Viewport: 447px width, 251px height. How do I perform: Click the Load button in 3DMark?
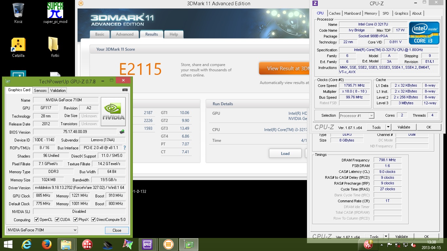(285, 153)
